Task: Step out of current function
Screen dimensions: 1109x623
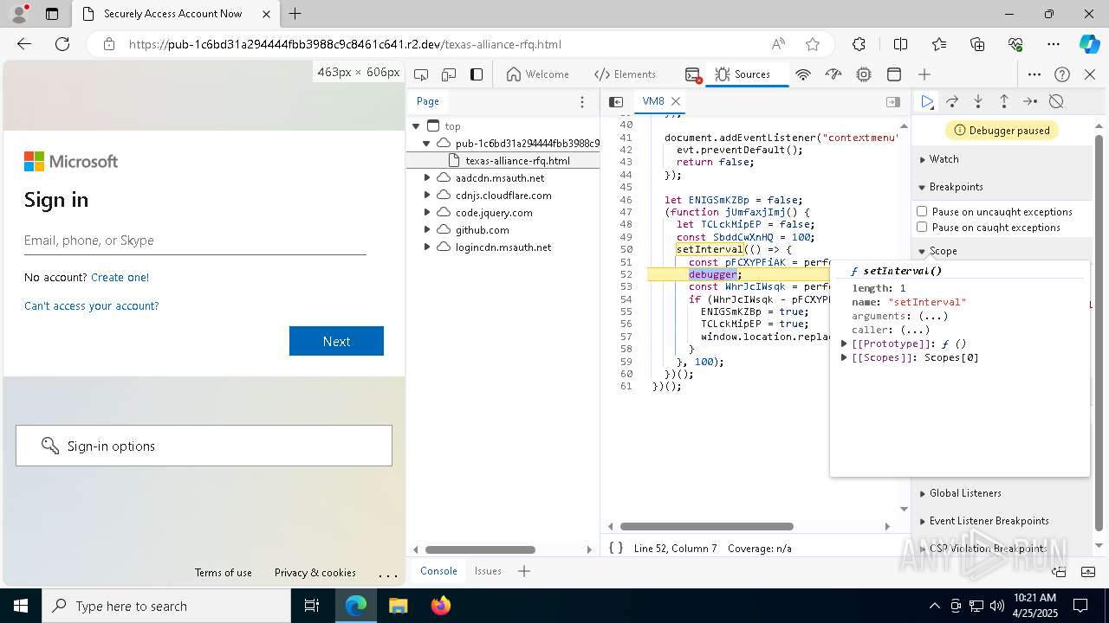Action: click(1004, 101)
